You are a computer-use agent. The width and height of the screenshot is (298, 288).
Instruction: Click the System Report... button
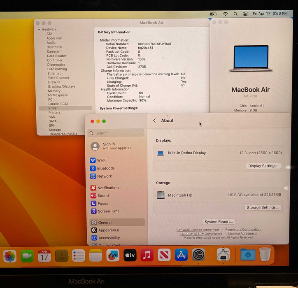[219, 222]
